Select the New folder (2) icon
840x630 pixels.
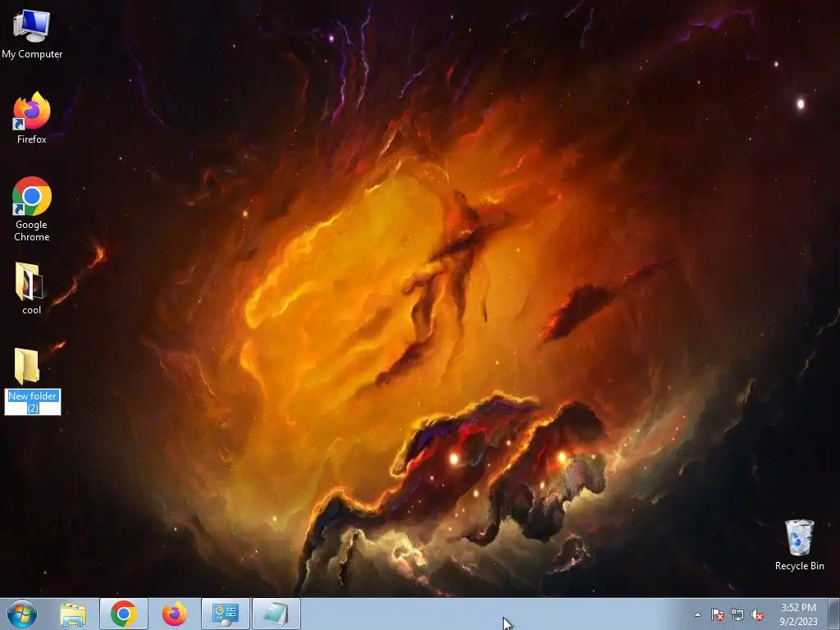coord(27,367)
